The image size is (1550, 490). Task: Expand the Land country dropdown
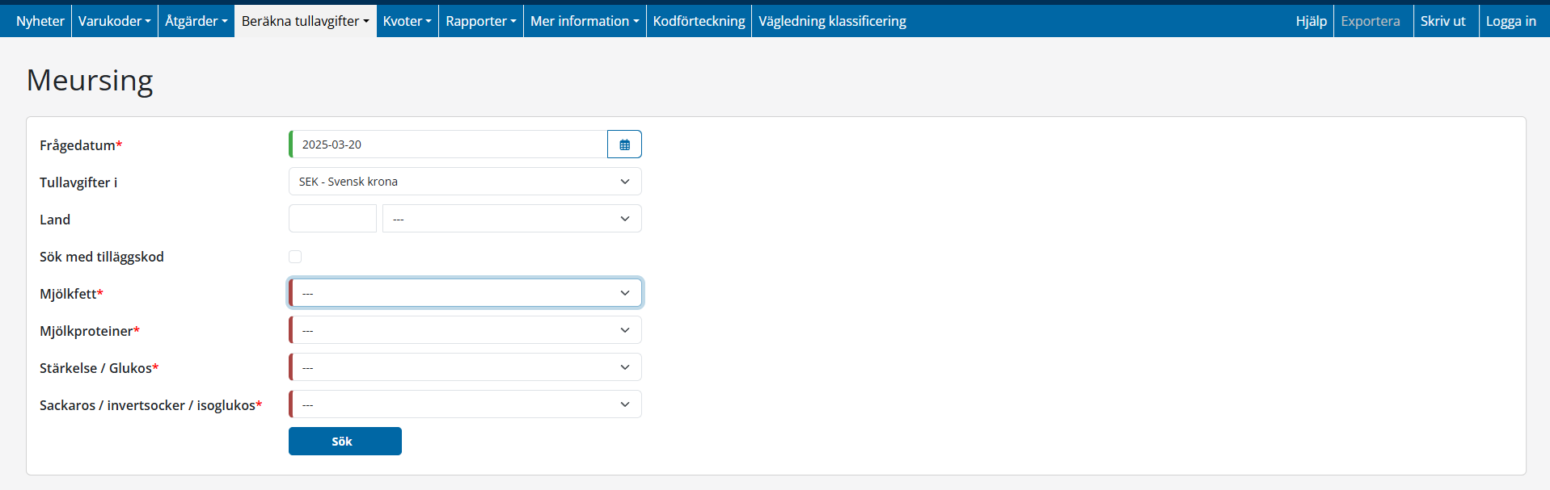coord(511,219)
